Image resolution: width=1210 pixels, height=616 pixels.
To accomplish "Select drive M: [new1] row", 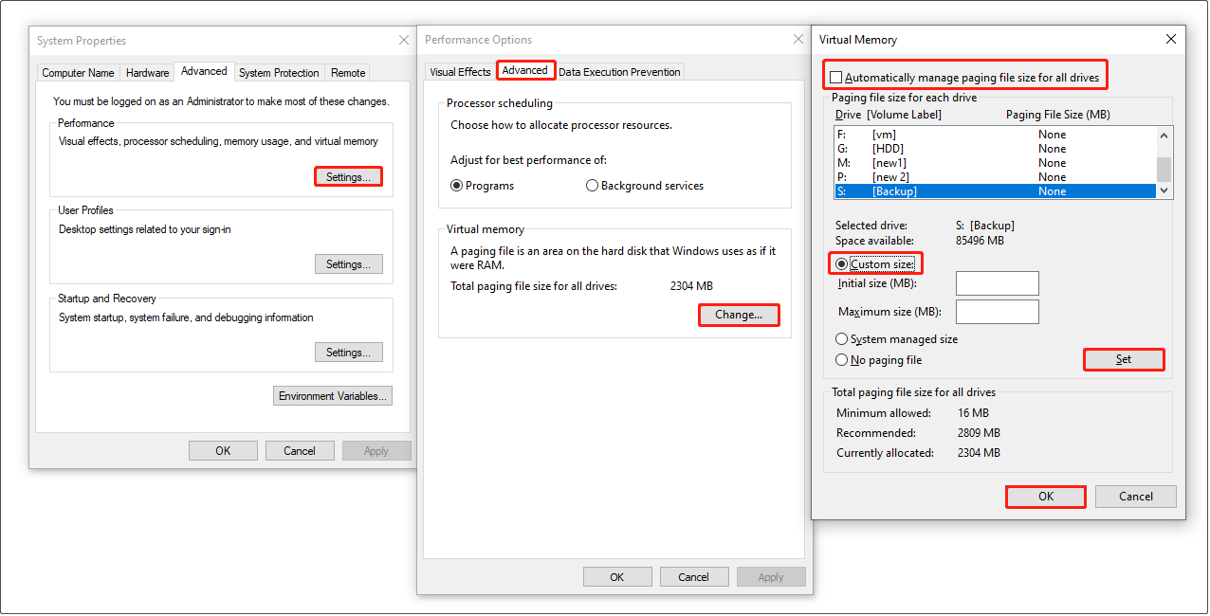I will (995, 163).
